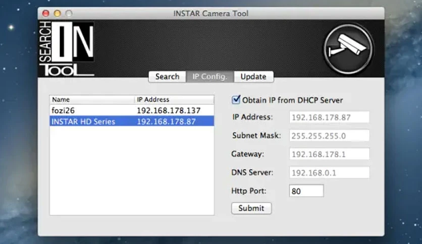This screenshot has width=422, height=244.
Task: Sort list by Name column header
Action: [92, 99]
